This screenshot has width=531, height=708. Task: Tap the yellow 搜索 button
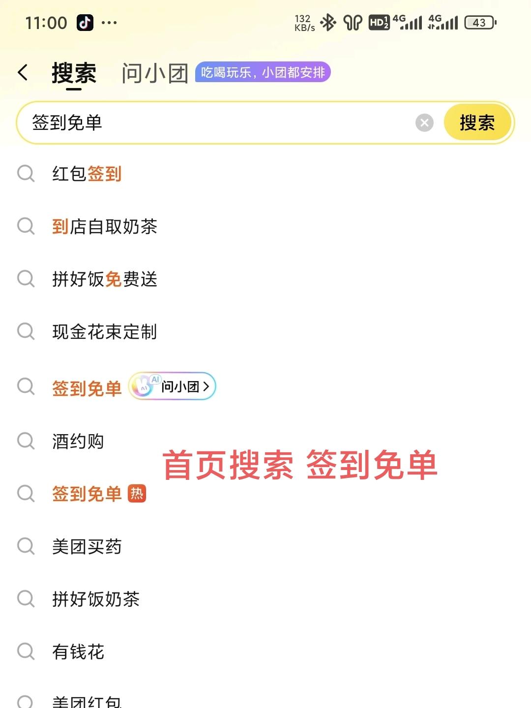coord(477,122)
